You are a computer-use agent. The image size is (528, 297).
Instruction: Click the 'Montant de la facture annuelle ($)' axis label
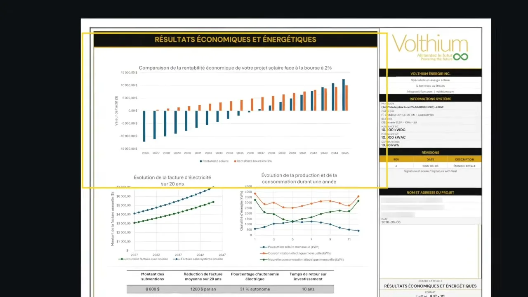coord(112,219)
